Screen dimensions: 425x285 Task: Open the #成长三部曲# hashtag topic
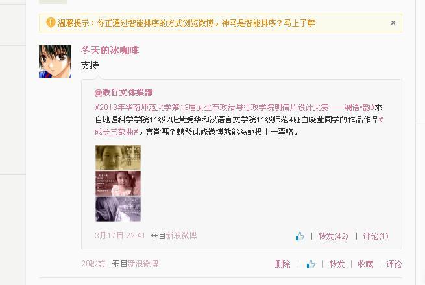(x=117, y=131)
